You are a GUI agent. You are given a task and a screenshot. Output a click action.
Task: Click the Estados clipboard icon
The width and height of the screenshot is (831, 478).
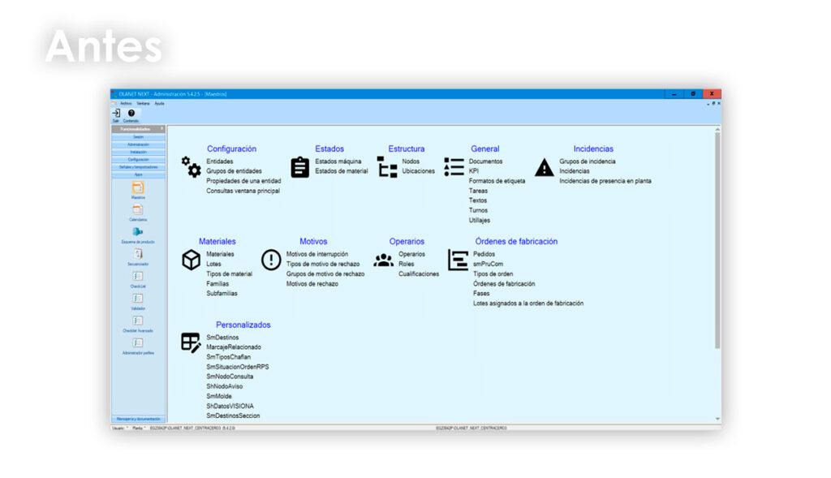[x=300, y=166]
